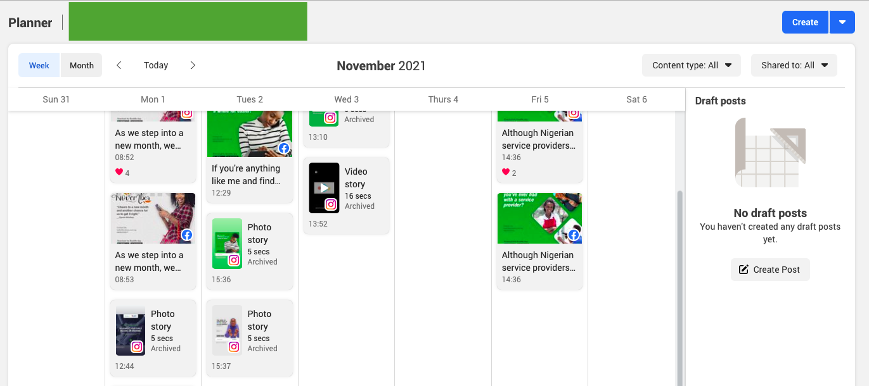This screenshot has width=869, height=386.
Task: Switch the calendar to Week view
Action: [39, 65]
